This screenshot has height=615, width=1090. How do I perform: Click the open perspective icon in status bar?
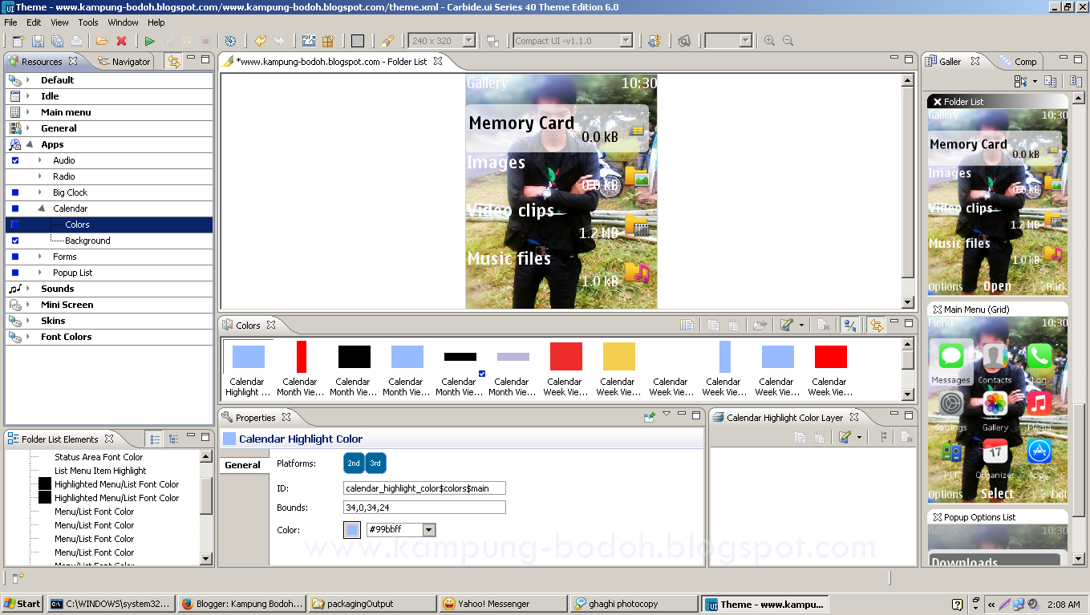(18, 577)
